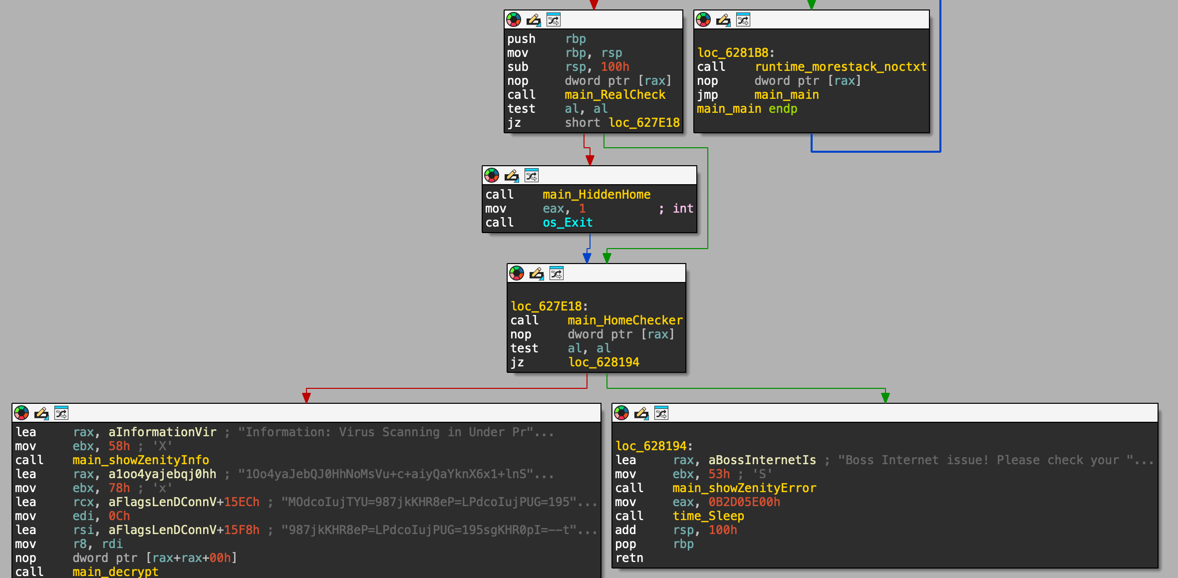This screenshot has height=578, width=1178.
Task: Click edit-name icon on main_RealCheck node
Action: [533, 20]
